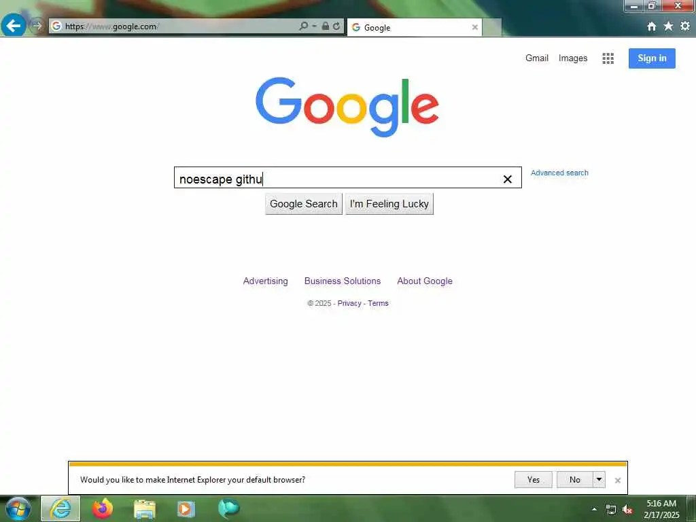
Task: Open the Images link
Action: (572, 58)
